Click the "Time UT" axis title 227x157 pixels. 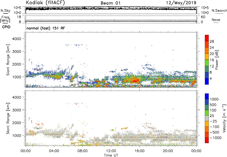pos(111,155)
